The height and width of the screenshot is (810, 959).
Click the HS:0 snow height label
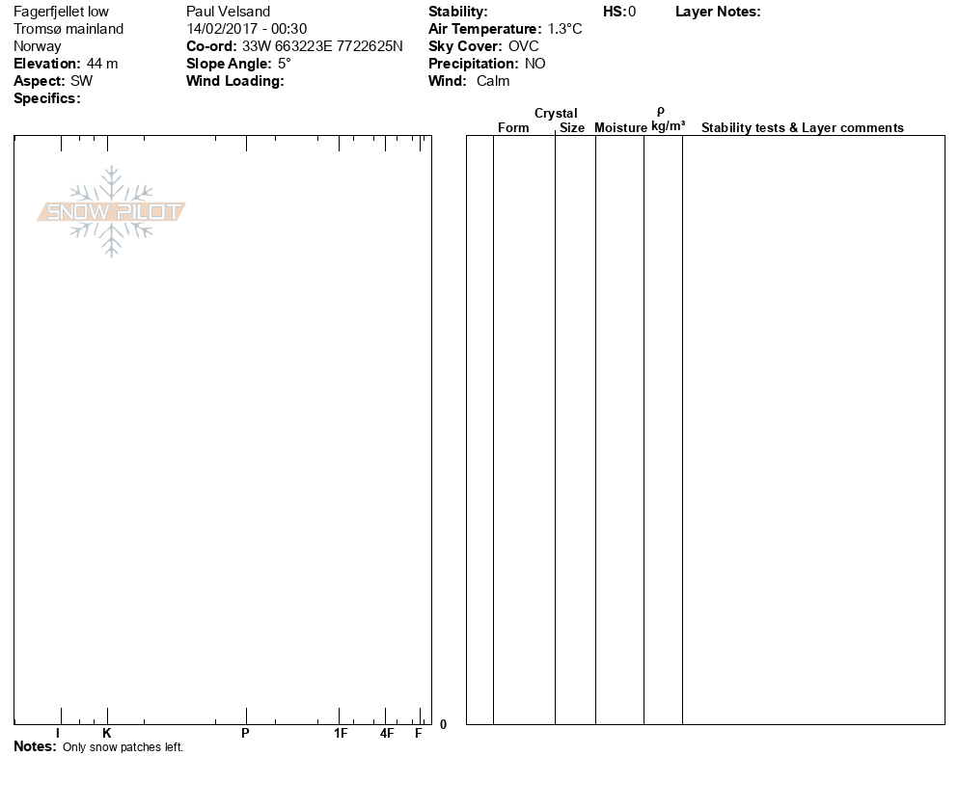click(x=618, y=12)
